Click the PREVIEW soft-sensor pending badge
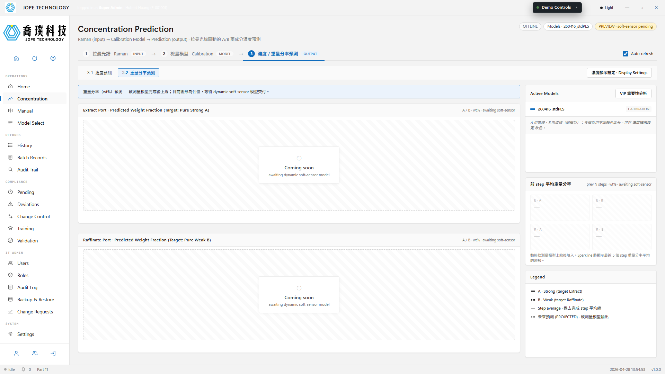This screenshot has width=665, height=374. point(626,26)
